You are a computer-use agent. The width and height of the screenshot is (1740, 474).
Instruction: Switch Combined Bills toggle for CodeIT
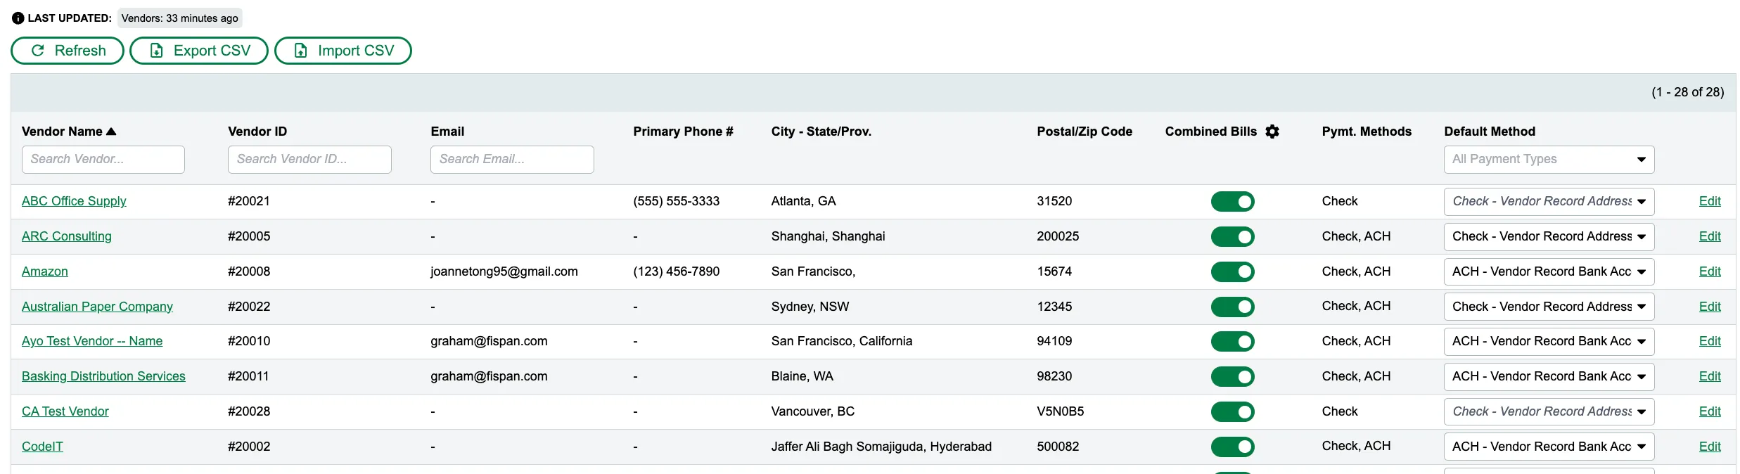tap(1232, 447)
